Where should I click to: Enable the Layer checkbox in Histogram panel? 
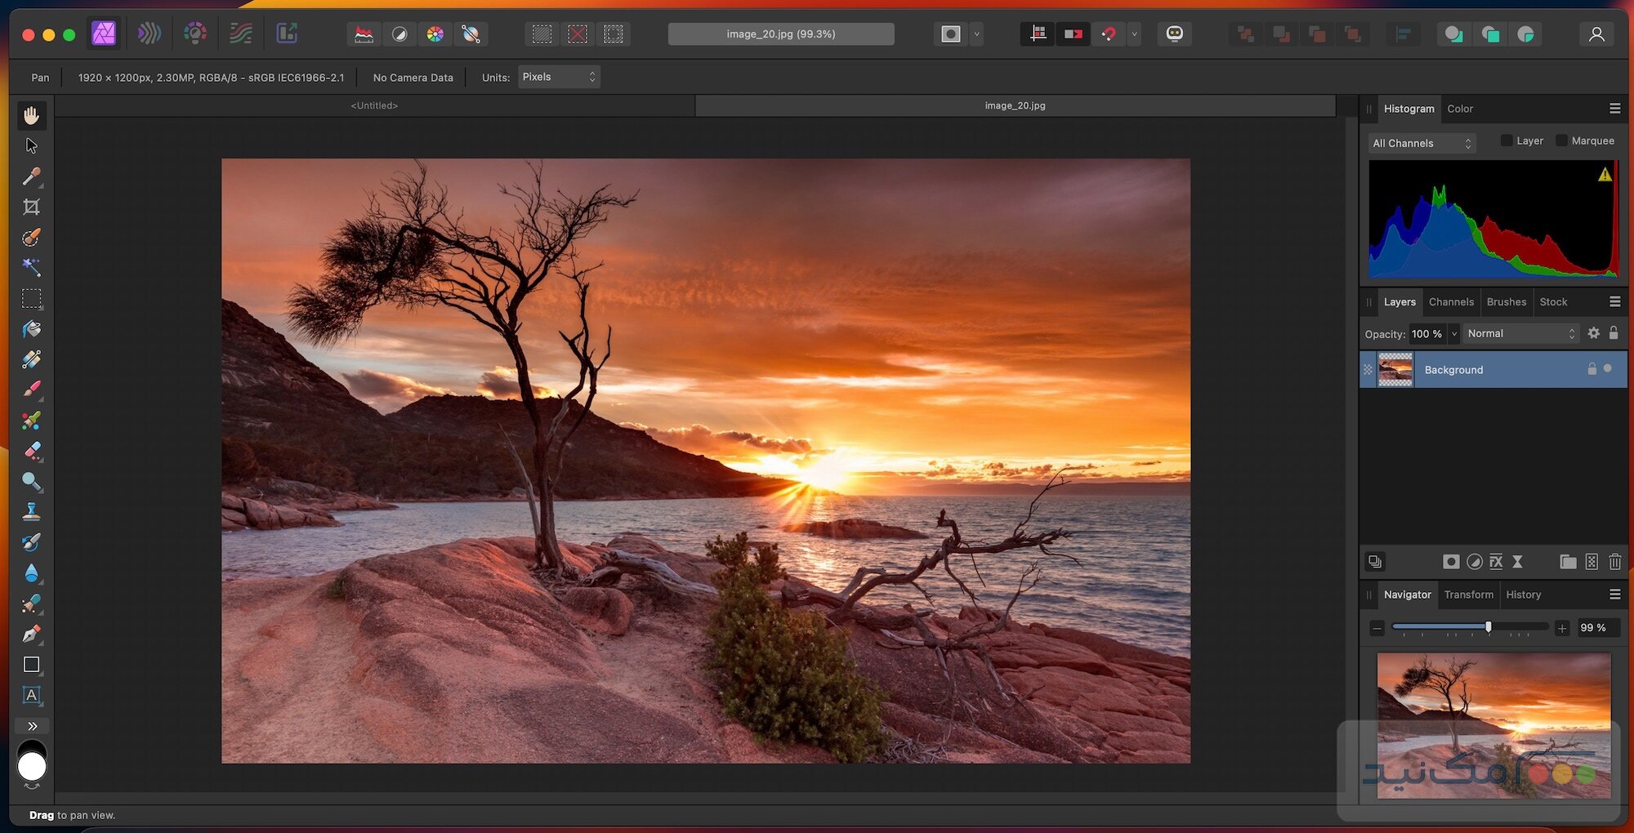(1506, 140)
